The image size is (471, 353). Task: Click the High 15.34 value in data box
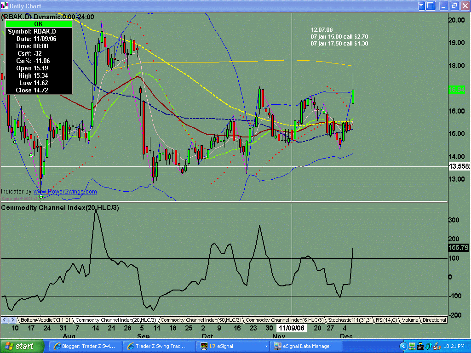tap(33, 76)
